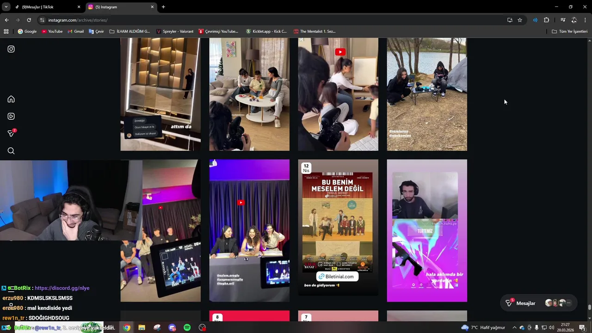The width and height of the screenshot is (592, 333).
Task: Open Chrome extensions puzzle icon
Action: [546, 20]
